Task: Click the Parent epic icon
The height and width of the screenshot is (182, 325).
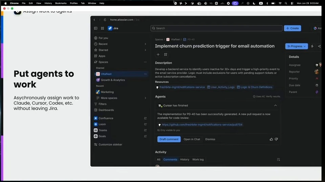Action: [x=317, y=92]
